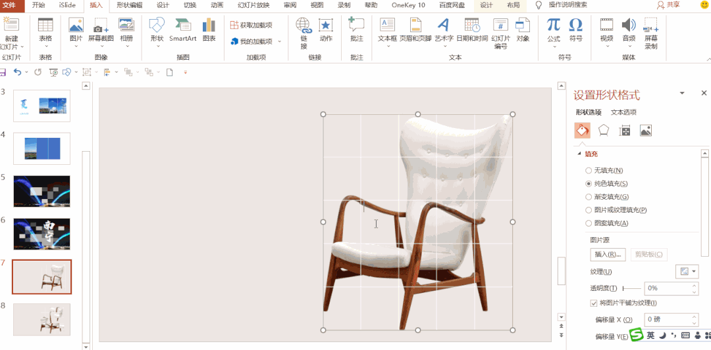Select the 效果 pentagon icon in format pane
This screenshot has width=711, height=350.
tap(604, 131)
